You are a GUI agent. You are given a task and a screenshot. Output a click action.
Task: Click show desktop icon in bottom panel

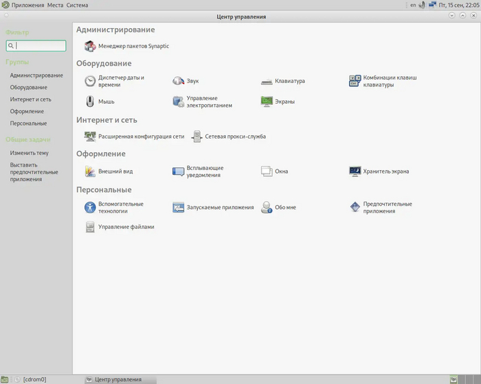5,379
